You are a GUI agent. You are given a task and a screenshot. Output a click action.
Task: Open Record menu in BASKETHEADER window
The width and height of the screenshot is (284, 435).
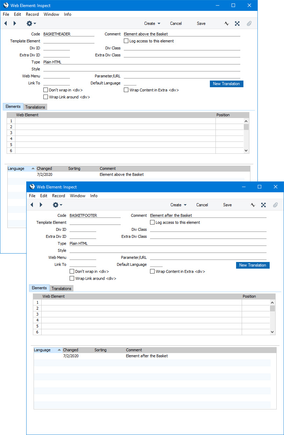coord(32,14)
